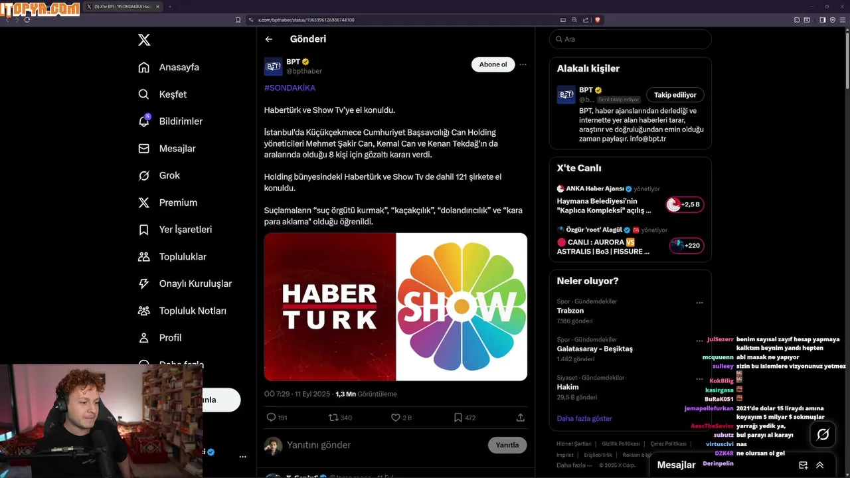The width and height of the screenshot is (850, 478).
Task: Click the Yer İşaretleri bookmark icon
Action: 144,230
